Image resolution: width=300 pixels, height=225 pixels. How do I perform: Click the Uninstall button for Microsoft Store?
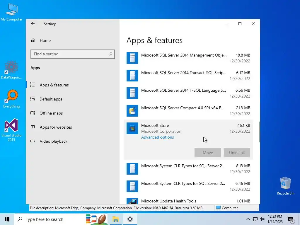tap(237, 153)
